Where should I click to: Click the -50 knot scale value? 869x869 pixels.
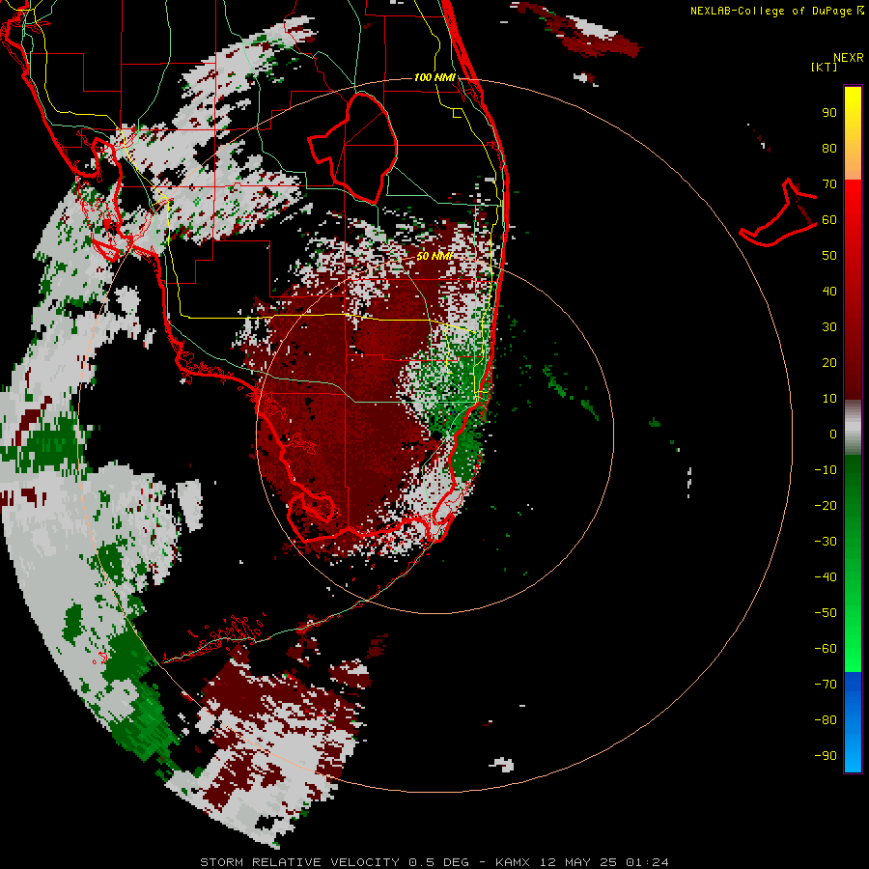[826, 613]
